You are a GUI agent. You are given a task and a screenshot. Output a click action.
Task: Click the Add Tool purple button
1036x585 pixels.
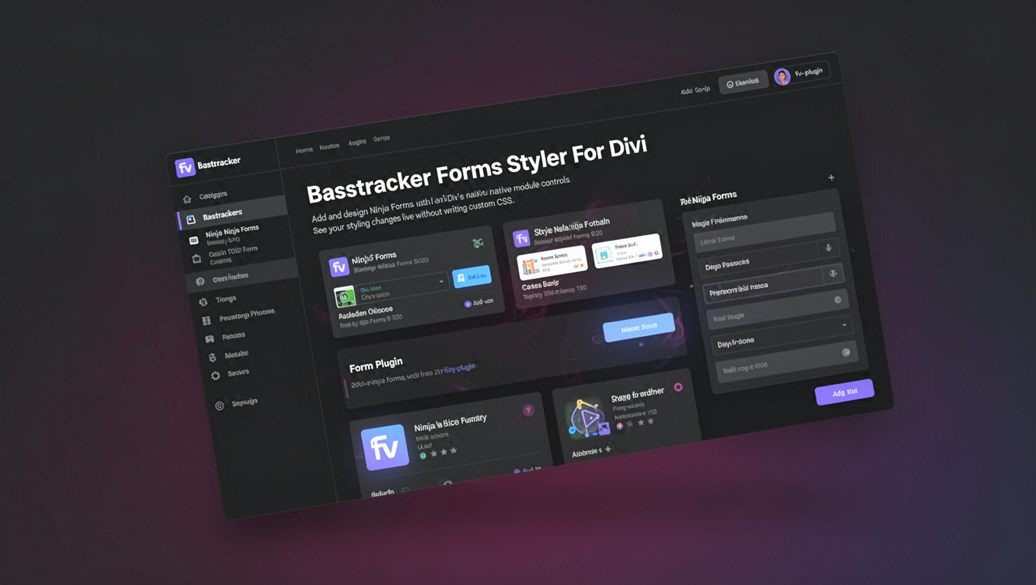pos(845,392)
